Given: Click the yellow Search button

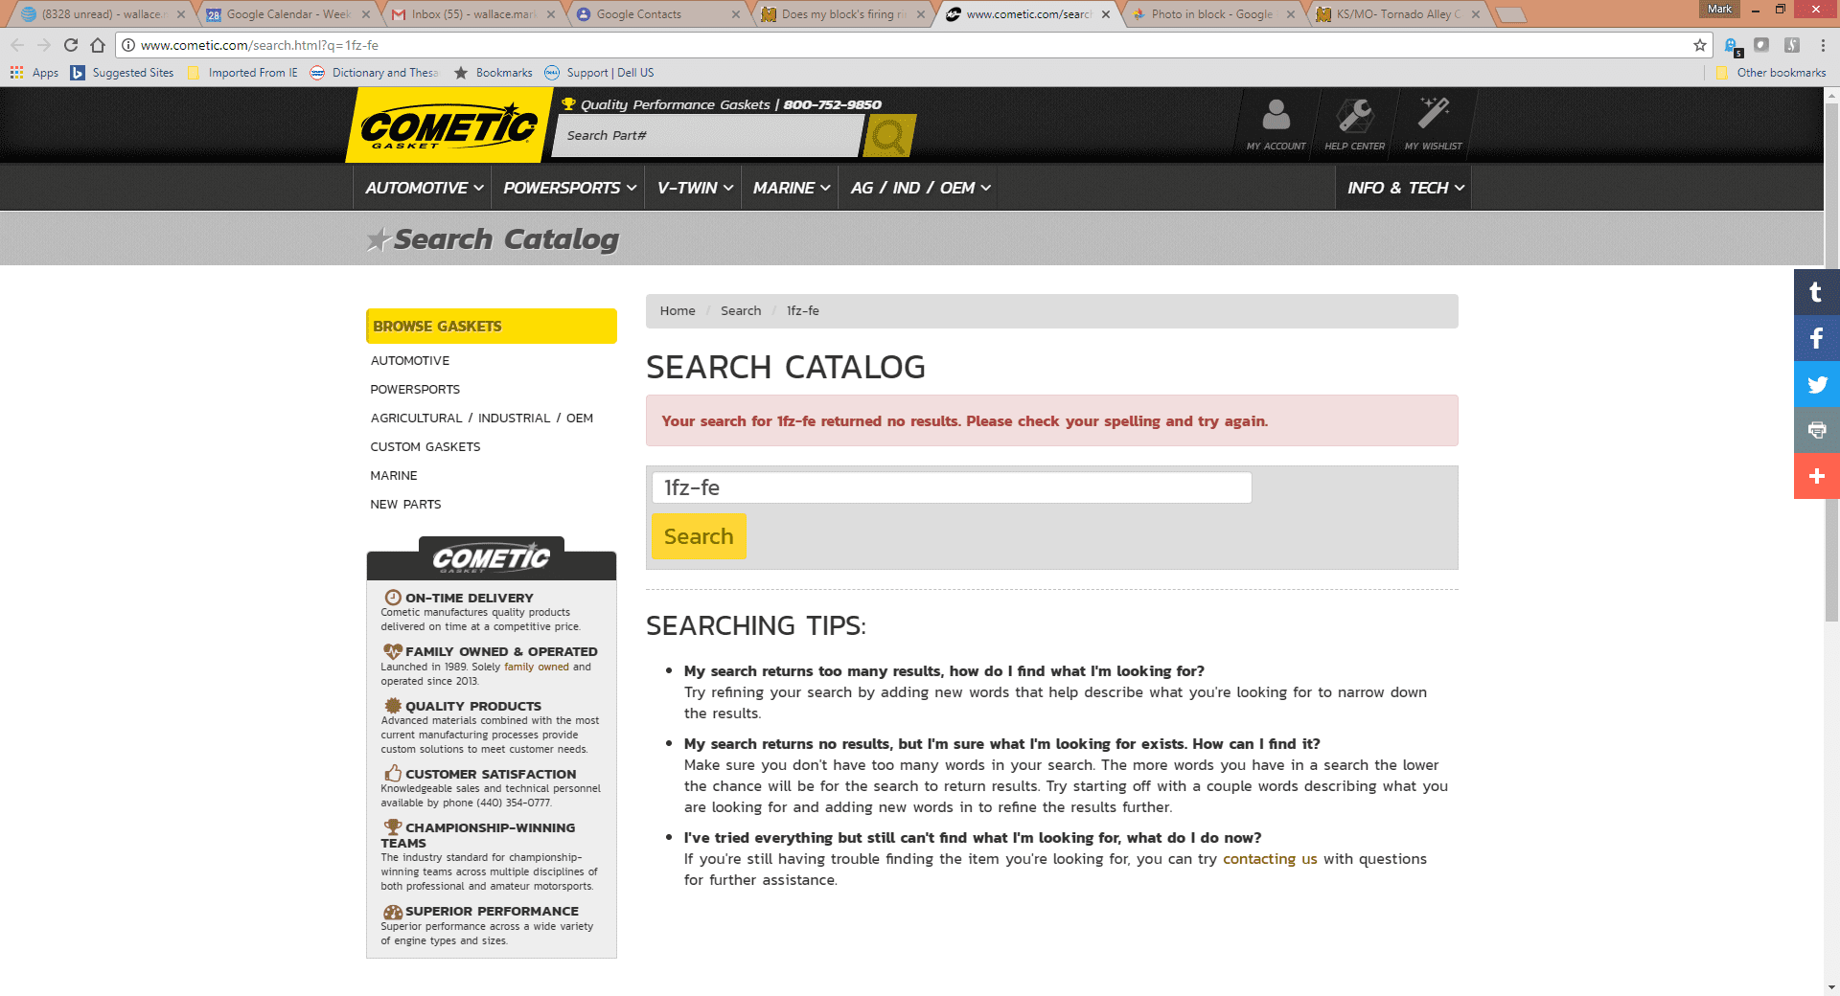Looking at the screenshot, I should point(699,536).
